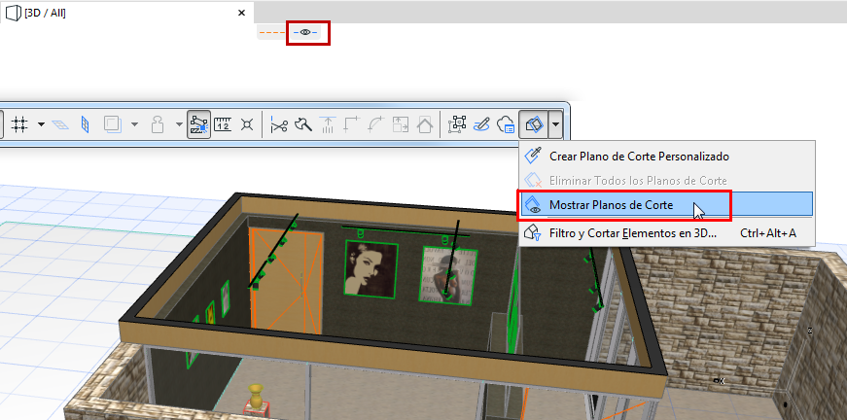
Task: Select the Adjust axe tool
Action: click(303, 124)
